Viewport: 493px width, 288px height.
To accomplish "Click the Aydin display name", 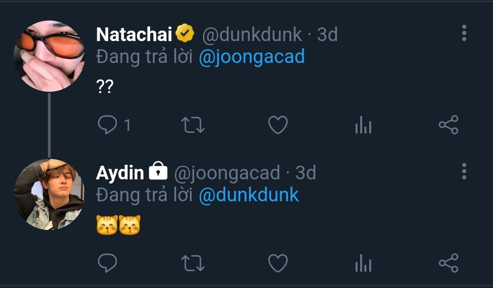I will pyautogui.click(x=120, y=173).
